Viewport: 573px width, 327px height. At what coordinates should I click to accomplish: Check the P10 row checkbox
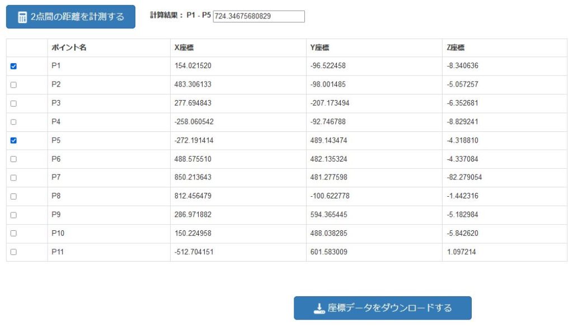click(x=13, y=233)
